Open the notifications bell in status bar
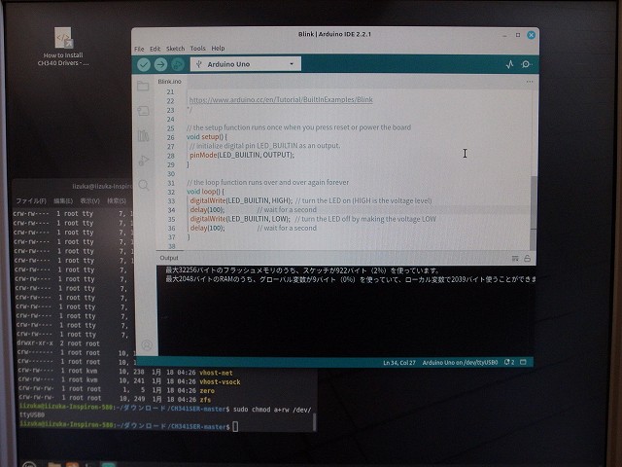The image size is (622, 467). click(509, 362)
